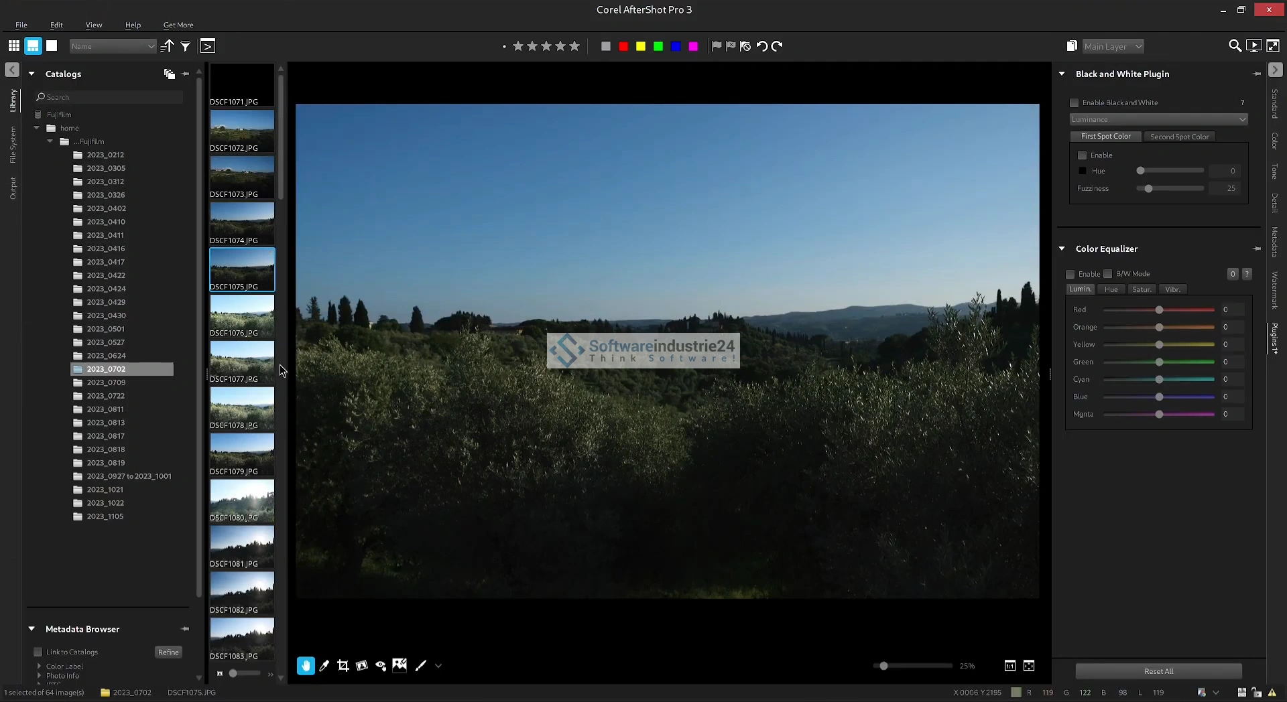Switch to the Satur. tab
1287x702 pixels.
(x=1142, y=289)
